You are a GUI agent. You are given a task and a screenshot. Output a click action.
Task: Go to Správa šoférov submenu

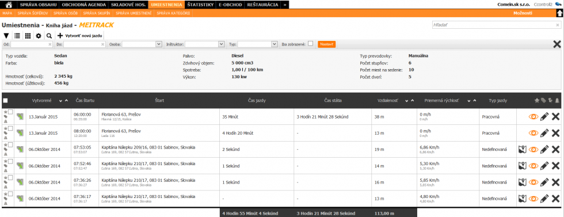32,13
